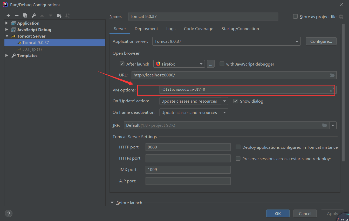Collapse the Tomcat Server node

(x=7, y=36)
